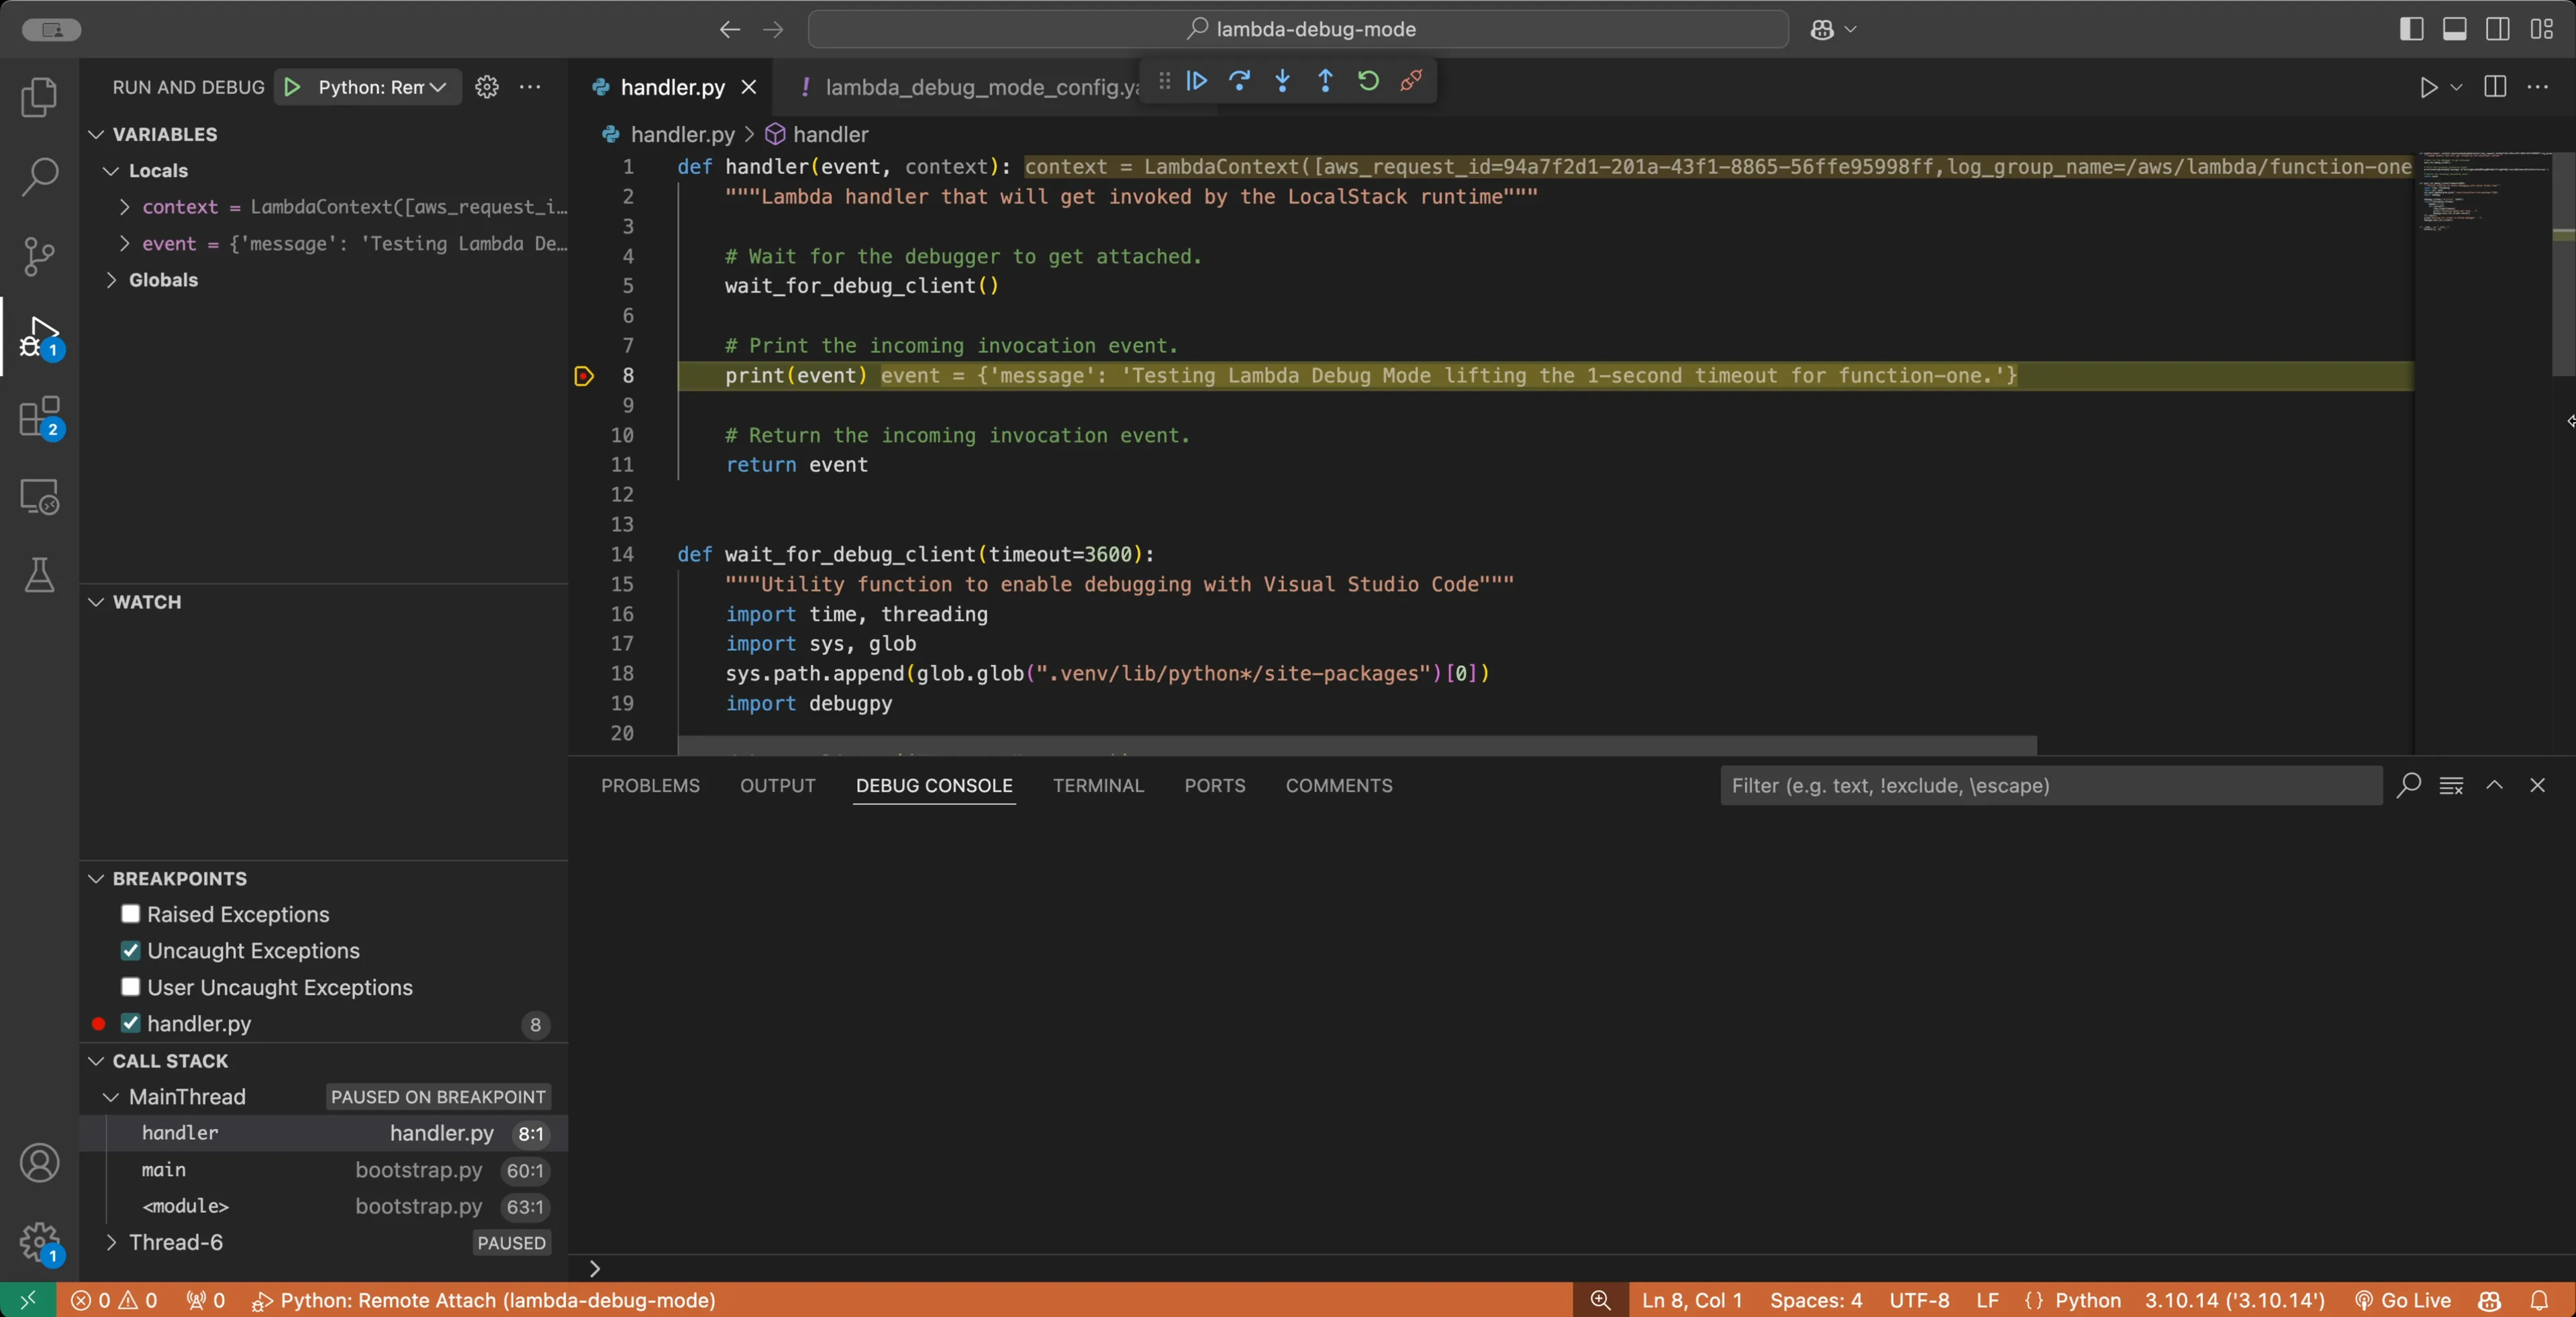Check User Uncaught Exceptions
The width and height of the screenshot is (2576, 1317).
tap(129, 987)
